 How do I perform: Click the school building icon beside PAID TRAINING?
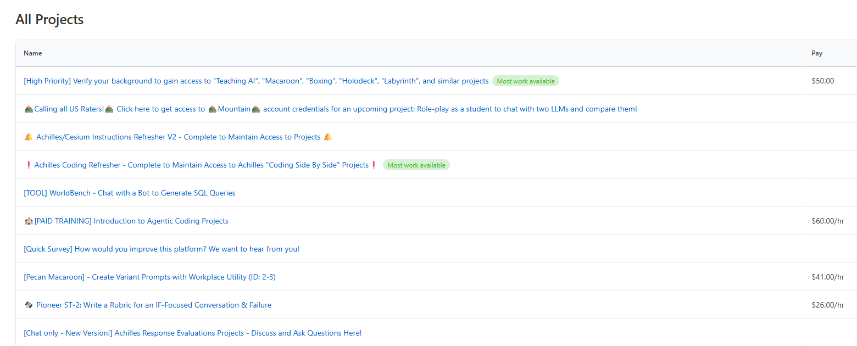pyautogui.click(x=29, y=221)
